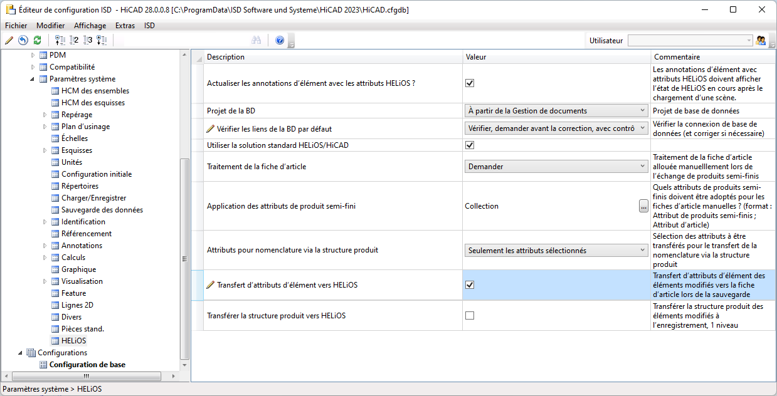Click the Graphique node grid icon
The width and height of the screenshot is (777, 396).
tap(55, 269)
